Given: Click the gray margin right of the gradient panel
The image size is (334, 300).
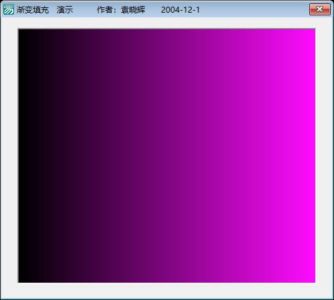Looking at the screenshot, I should pos(324,155).
